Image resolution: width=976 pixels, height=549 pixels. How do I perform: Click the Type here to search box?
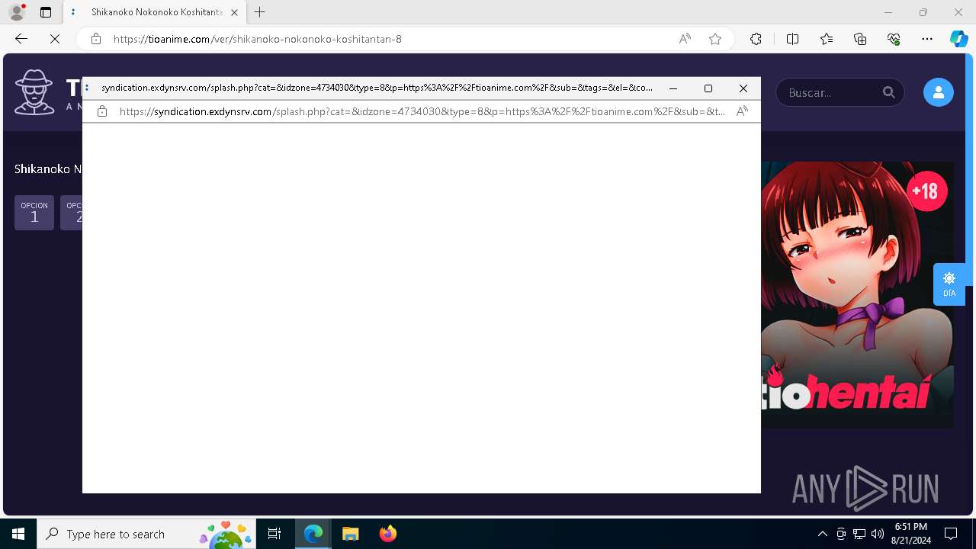(147, 534)
